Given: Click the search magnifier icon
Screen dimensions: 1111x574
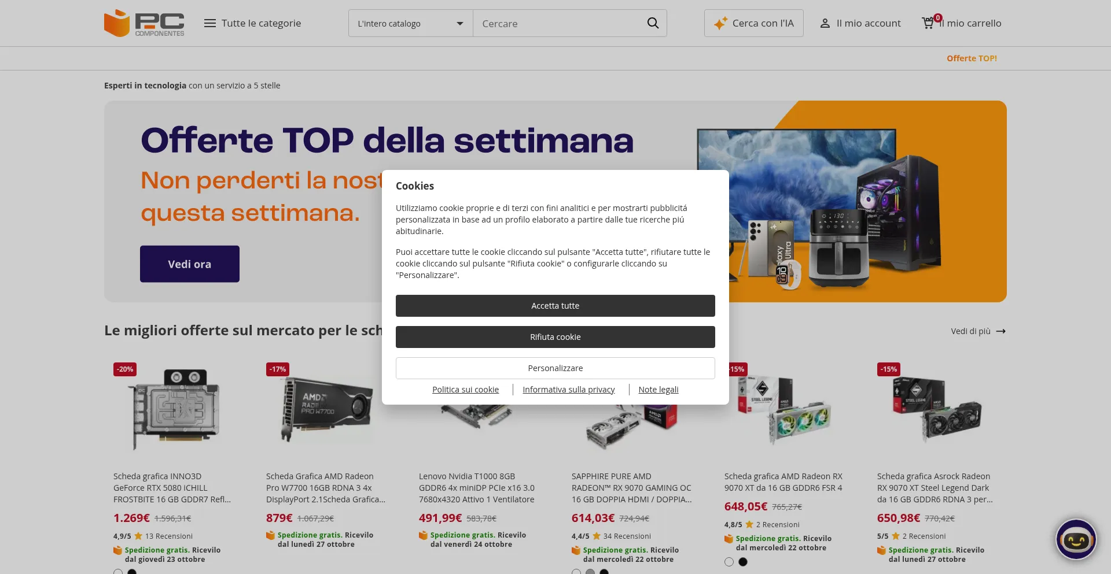Looking at the screenshot, I should click(653, 23).
